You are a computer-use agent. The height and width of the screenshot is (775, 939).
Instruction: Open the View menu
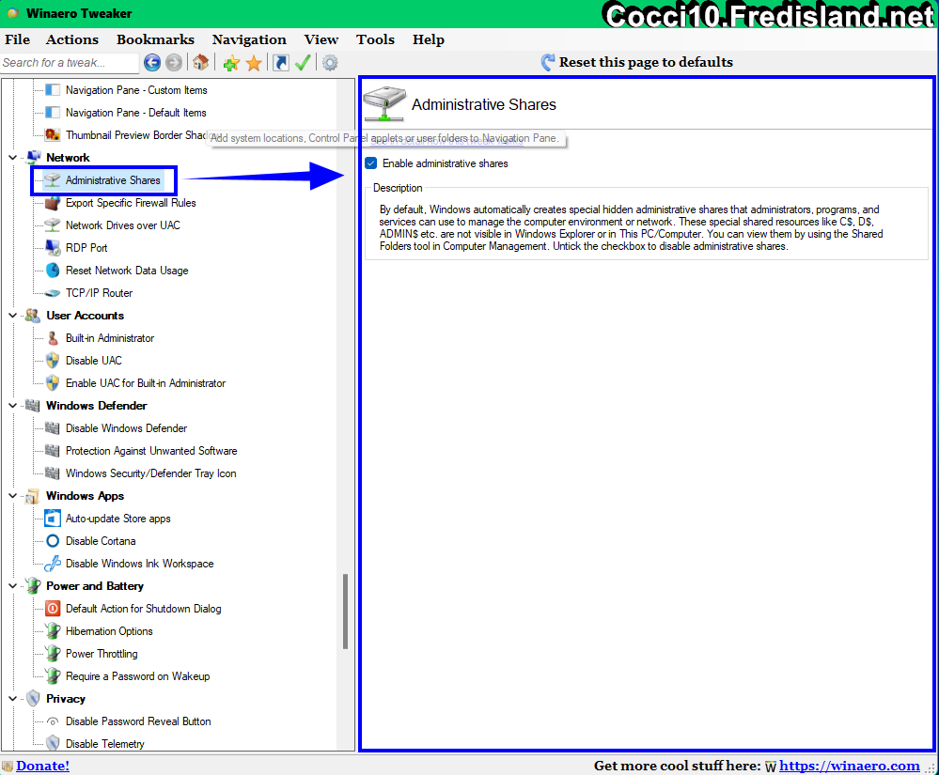[321, 39]
